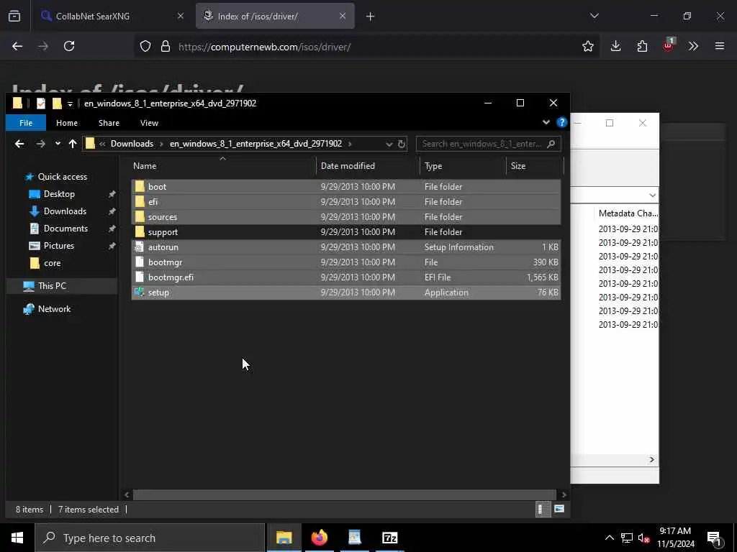Click the setup application icon

coord(139,292)
